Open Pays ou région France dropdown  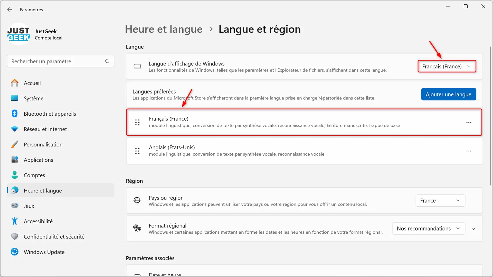(x=440, y=201)
